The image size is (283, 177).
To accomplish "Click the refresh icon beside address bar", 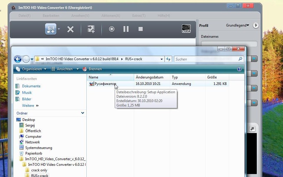I will coord(168,59).
